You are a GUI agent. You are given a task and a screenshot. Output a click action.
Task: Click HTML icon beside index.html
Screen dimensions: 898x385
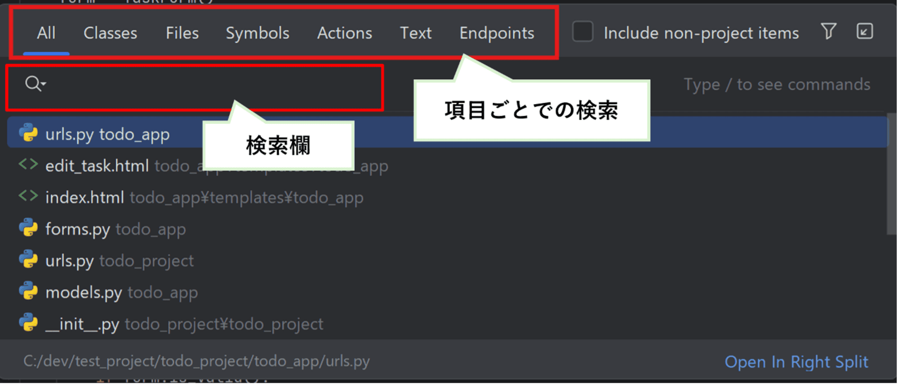tap(28, 196)
